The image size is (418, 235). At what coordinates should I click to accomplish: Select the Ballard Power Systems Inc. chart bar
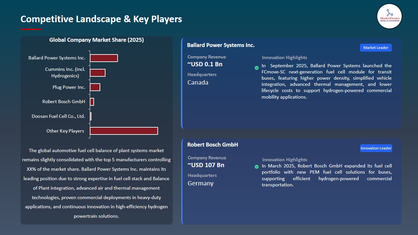[104, 58]
